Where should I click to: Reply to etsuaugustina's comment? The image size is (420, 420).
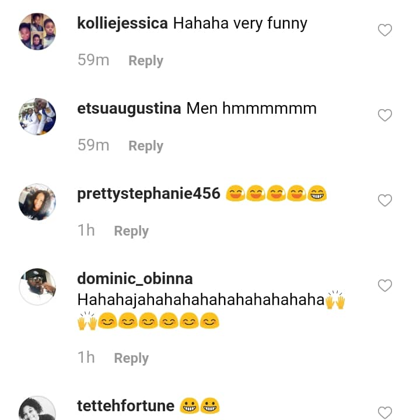click(146, 146)
